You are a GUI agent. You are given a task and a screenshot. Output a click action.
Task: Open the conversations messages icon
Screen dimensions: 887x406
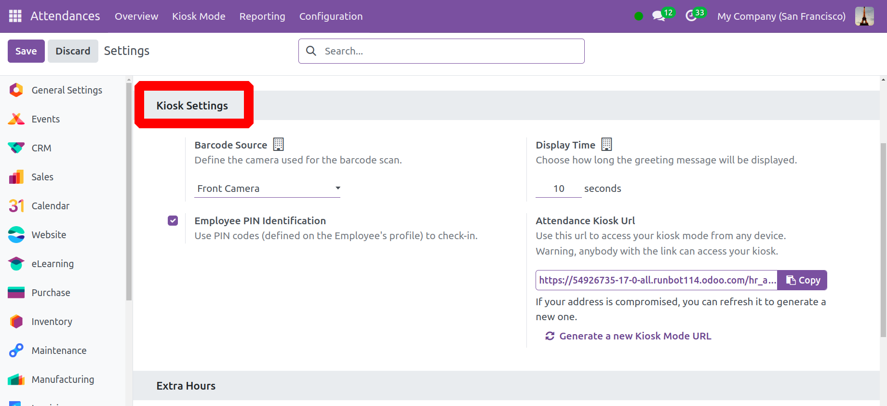pos(658,16)
